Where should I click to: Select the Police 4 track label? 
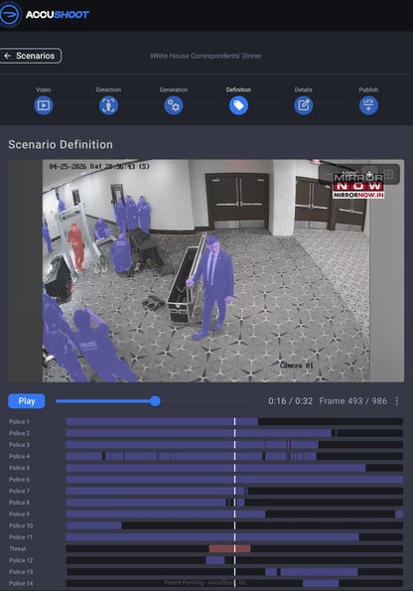pyautogui.click(x=19, y=456)
